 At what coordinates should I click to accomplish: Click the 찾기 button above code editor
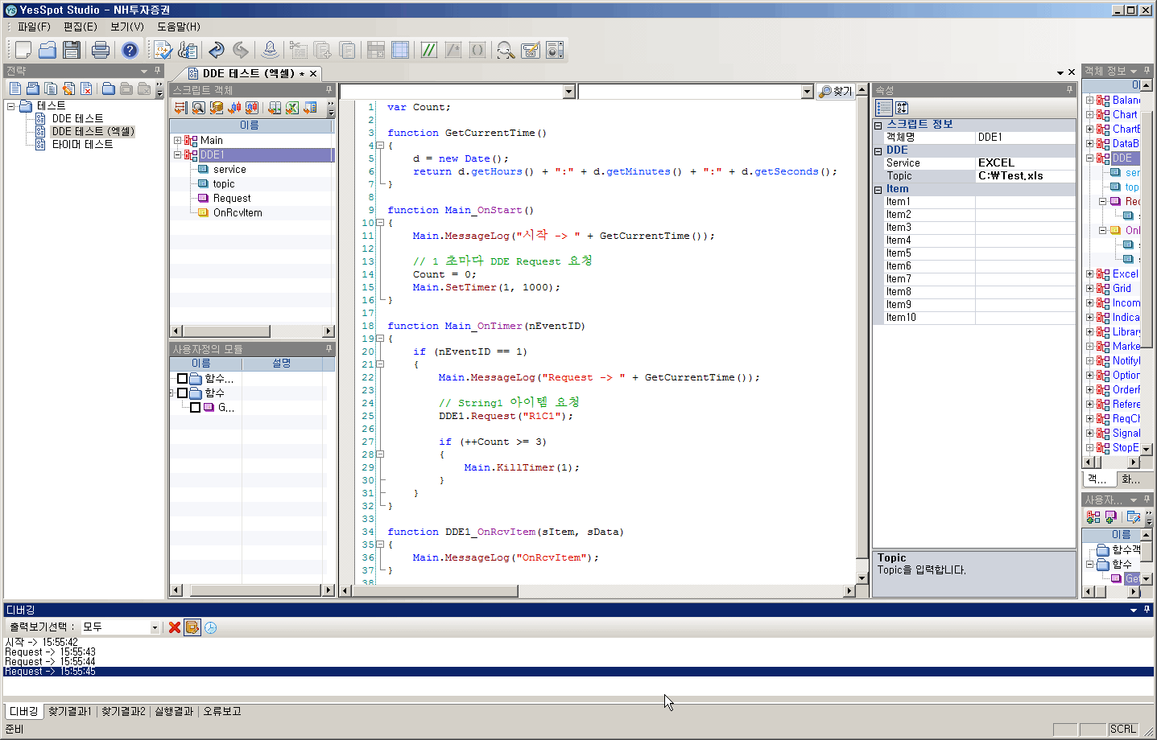tap(836, 92)
